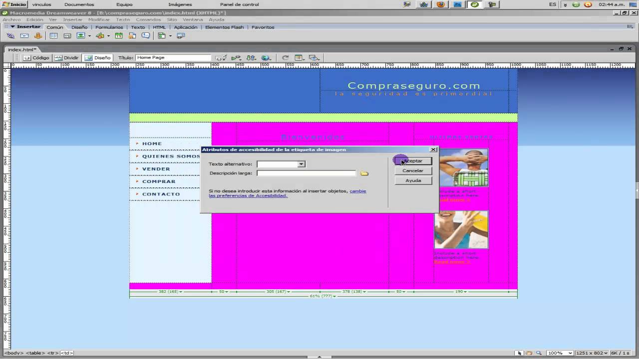Click the Photoshop icon in taskbar
Screen dimensions: 639x359
point(457,4)
